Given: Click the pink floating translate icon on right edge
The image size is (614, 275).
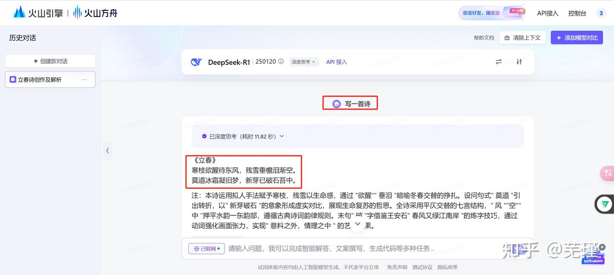Looking at the screenshot, I should [607, 173].
